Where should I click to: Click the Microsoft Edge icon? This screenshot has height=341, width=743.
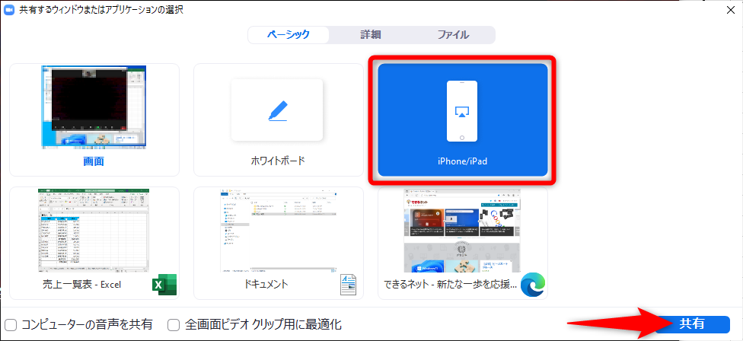tap(532, 285)
